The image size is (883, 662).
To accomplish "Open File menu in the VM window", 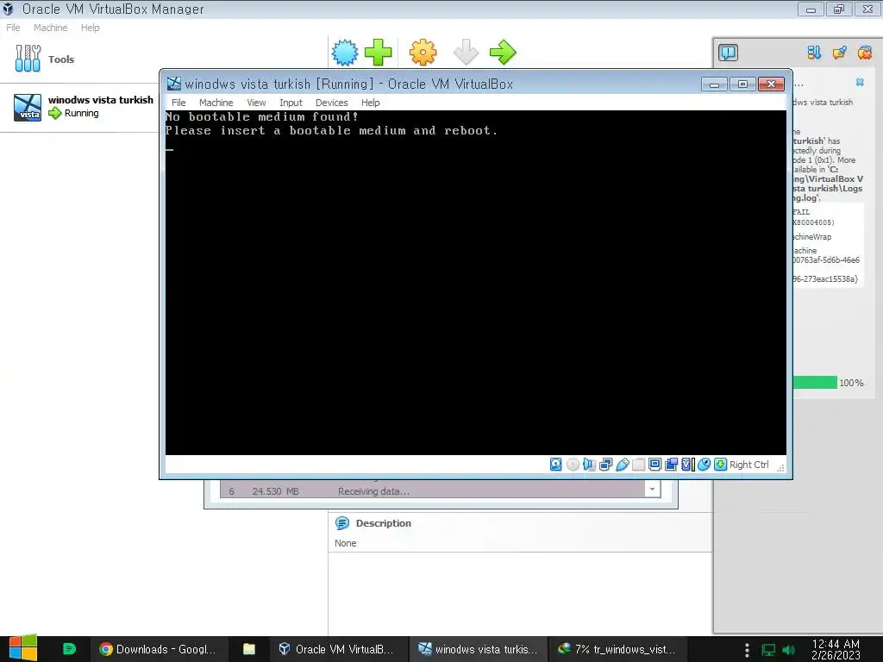I will coord(178,103).
